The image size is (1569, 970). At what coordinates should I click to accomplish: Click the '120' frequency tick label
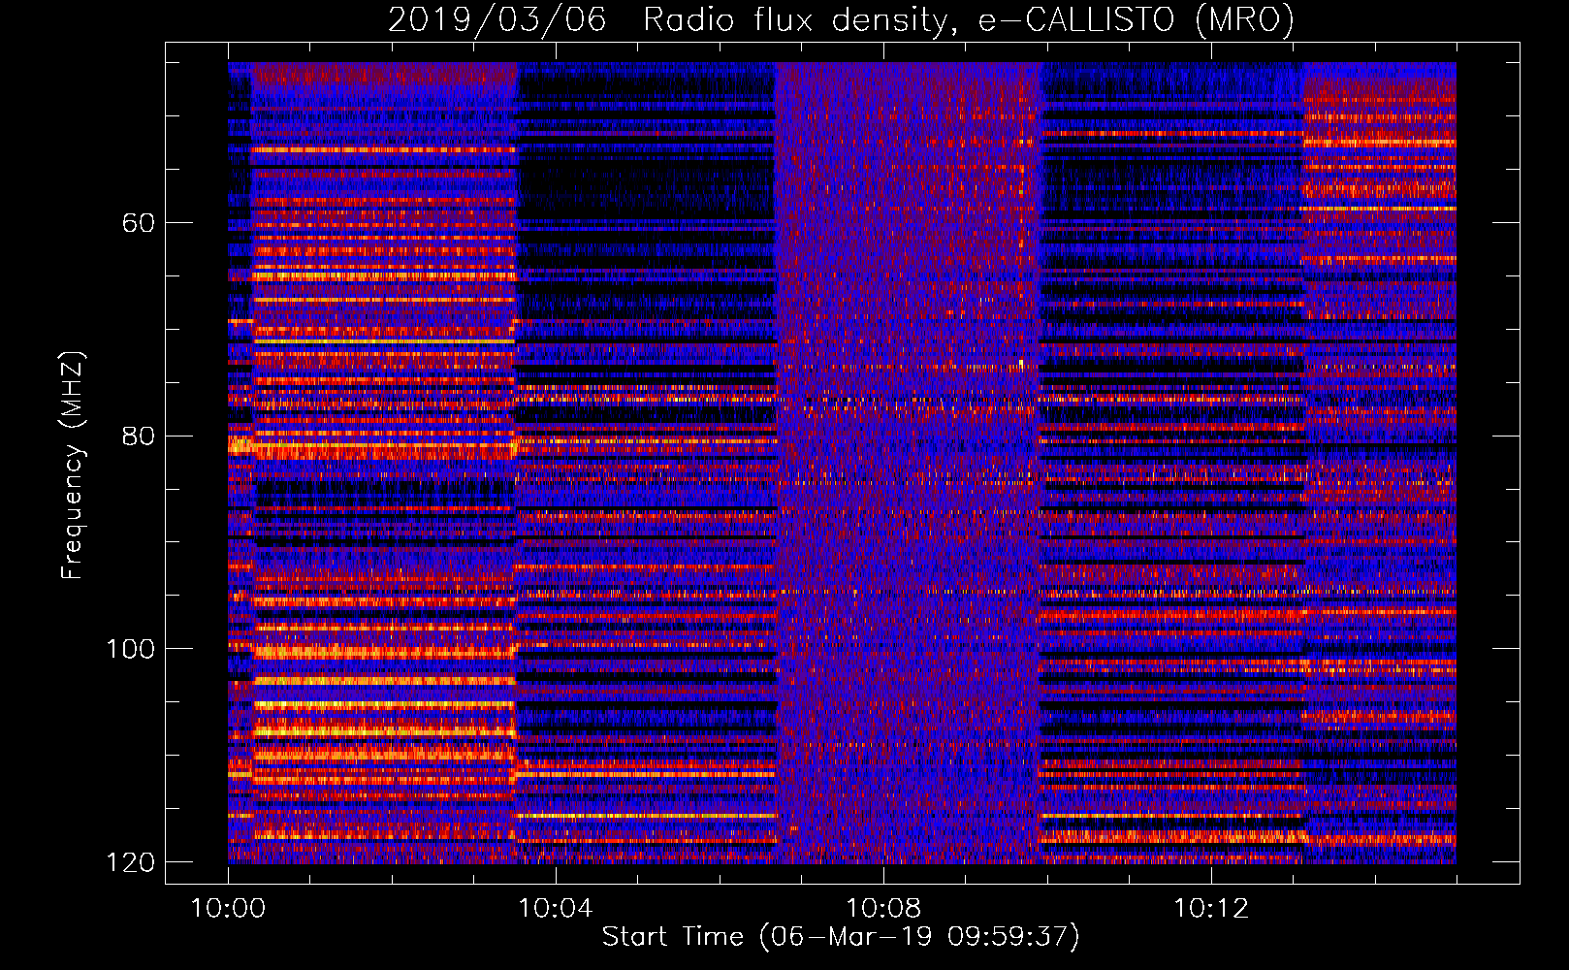[131, 862]
